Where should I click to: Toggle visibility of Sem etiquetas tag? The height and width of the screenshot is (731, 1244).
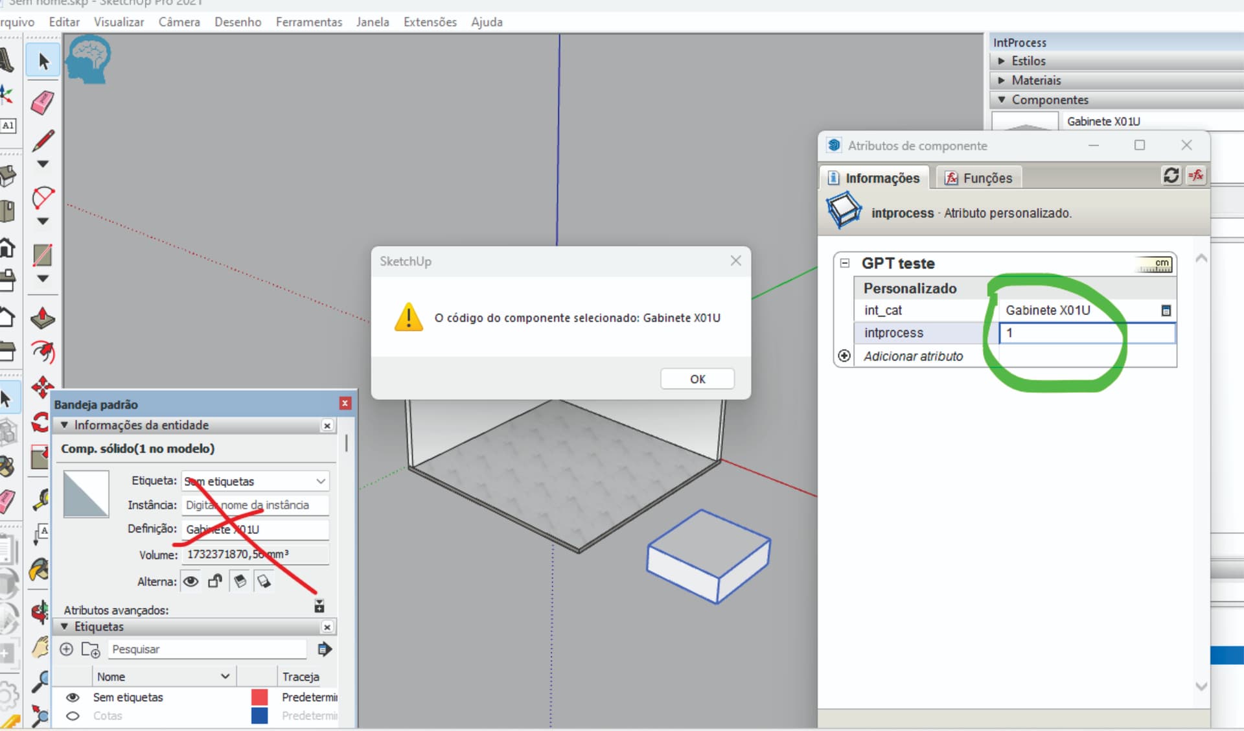pyautogui.click(x=73, y=697)
